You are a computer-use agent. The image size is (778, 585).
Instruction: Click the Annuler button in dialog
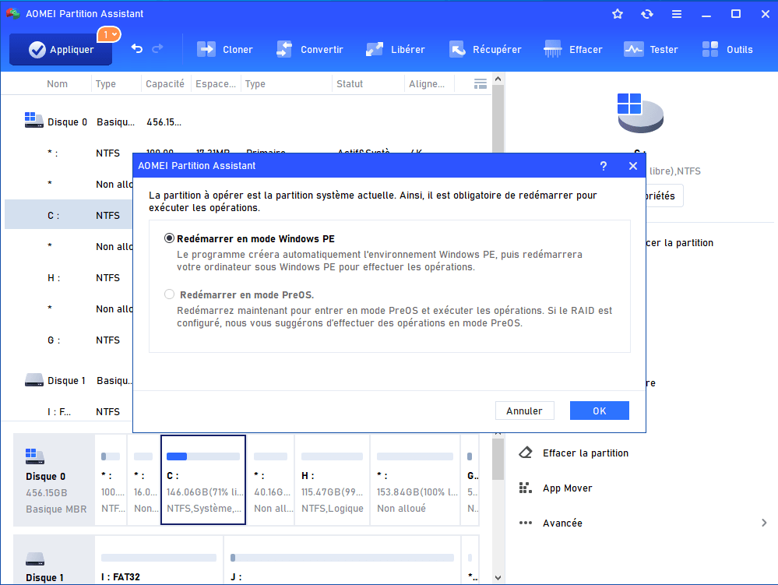(x=524, y=411)
